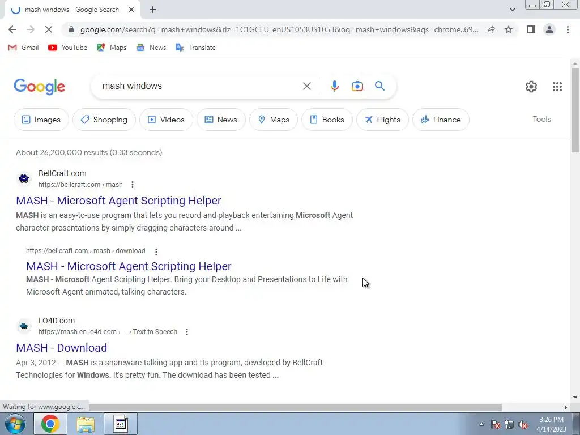Click the URL text 'https://bellcraft.com › mash'
The width and height of the screenshot is (580, 435).
point(80,185)
